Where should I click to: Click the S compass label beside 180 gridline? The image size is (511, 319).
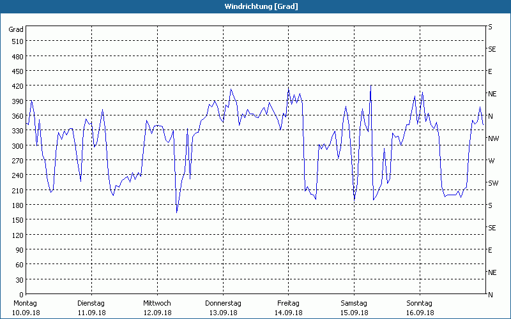click(x=490, y=205)
